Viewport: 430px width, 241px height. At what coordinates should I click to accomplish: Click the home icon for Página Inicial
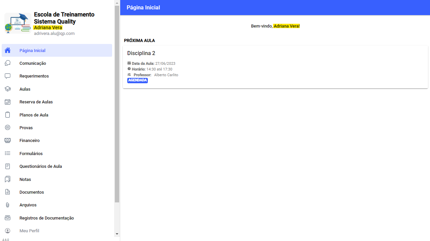pos(7,50)
